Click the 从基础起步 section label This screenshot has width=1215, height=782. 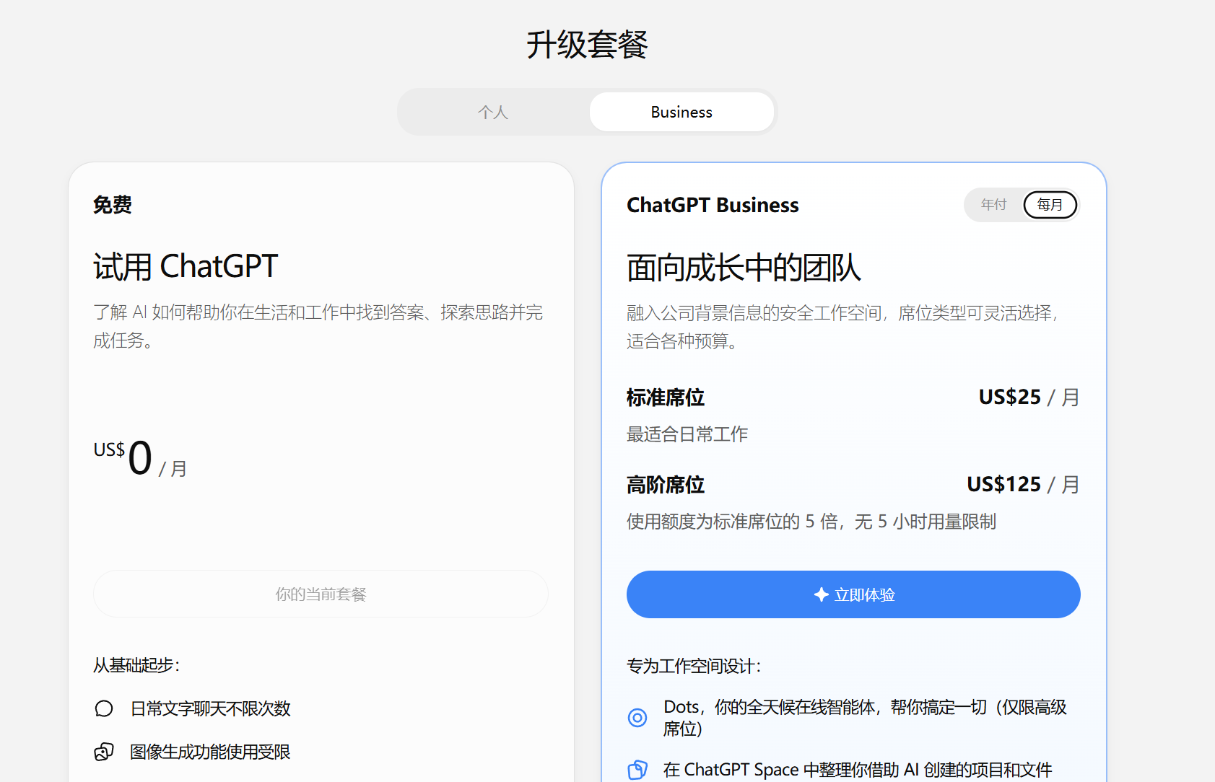point(136,665)
